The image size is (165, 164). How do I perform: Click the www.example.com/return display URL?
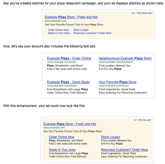114,86
